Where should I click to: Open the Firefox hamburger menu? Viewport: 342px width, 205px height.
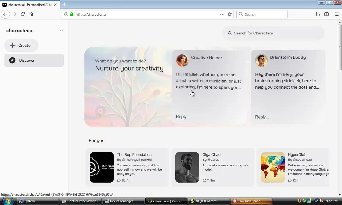click(337, 14)
